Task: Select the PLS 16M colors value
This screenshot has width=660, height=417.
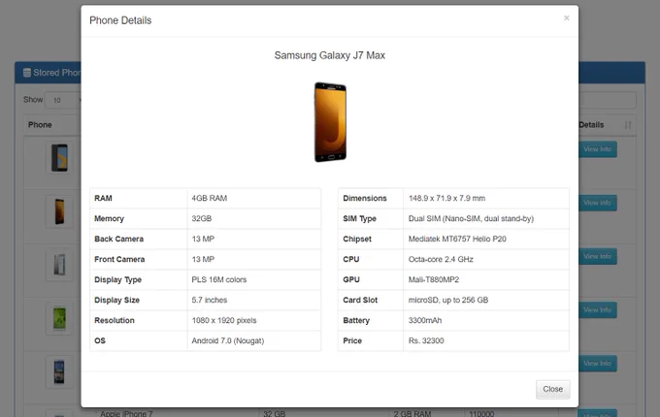Action: (219, 279)
